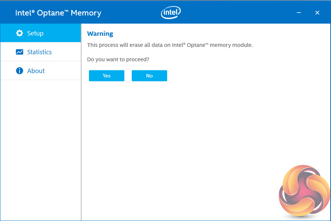Viewport: 331px width, 221px height.
Task: Click the About info circle icon
Action: point(20,71)
